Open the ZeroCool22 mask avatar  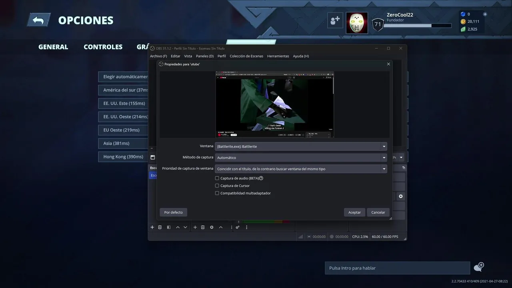click(357, 23)
